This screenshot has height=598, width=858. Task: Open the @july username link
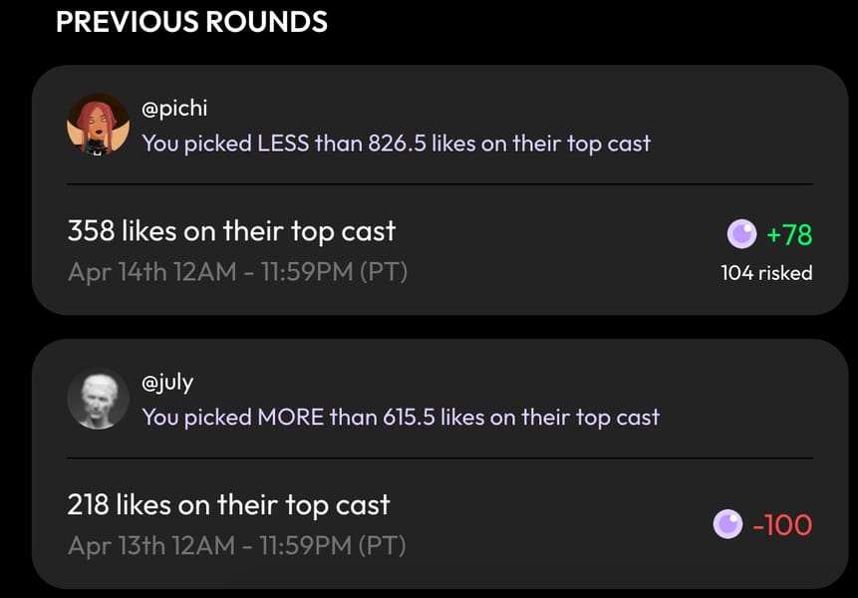(x=167, y=383)
